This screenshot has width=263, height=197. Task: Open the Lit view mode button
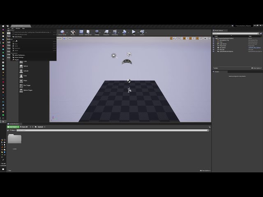(x=65, y=38)
